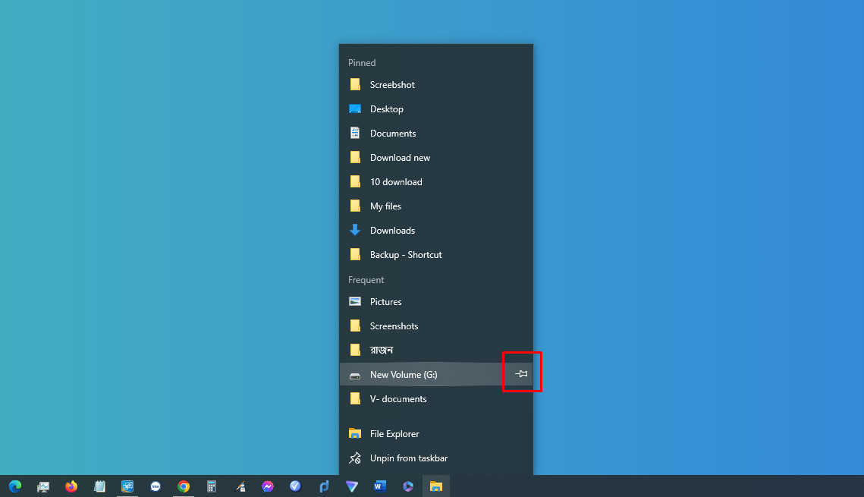
Task: Launch Notepad from the taskbar
Action: point(99,486)
